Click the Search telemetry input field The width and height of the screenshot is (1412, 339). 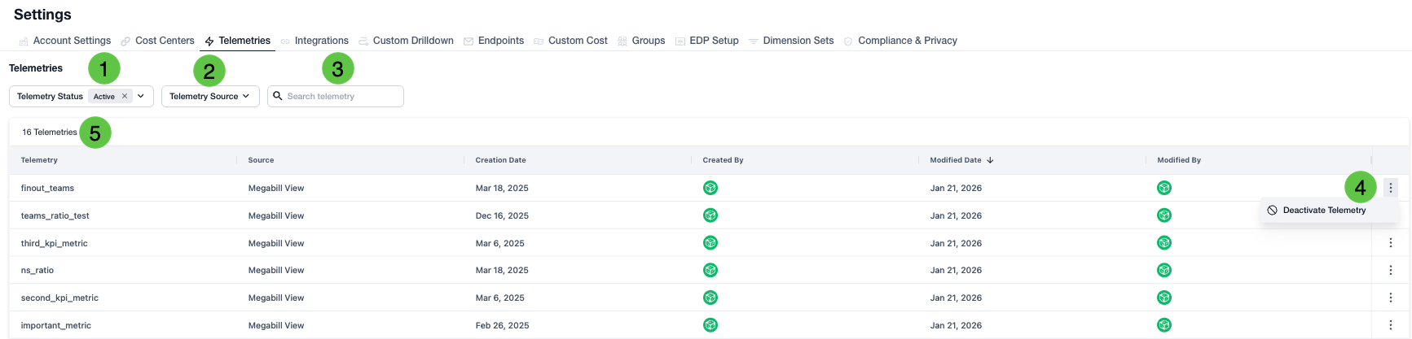[x=342, y=96]
